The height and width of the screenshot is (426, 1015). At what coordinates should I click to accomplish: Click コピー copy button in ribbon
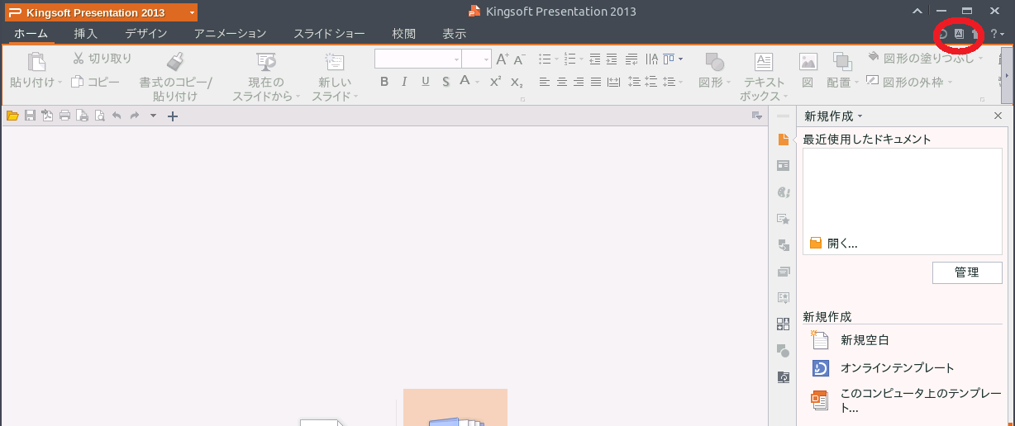click(x=96, y=82)
